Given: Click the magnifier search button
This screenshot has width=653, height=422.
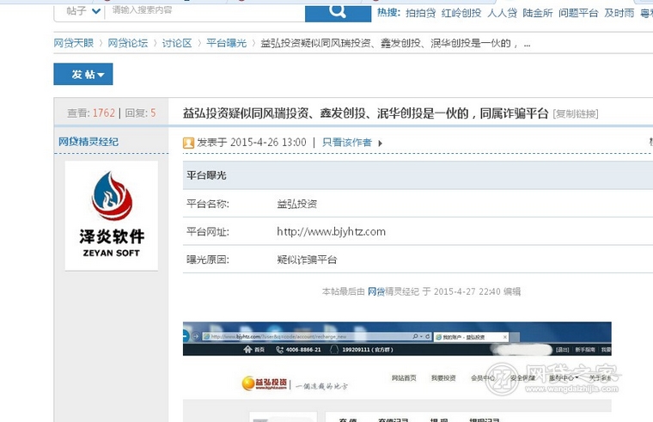Looking at the screenshot, I should [x=338, y=11].
